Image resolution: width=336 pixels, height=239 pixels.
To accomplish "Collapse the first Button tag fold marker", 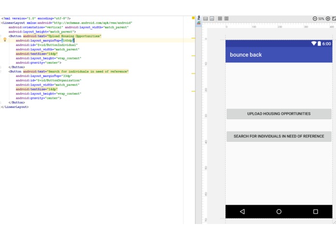I will tap(0, 36).
